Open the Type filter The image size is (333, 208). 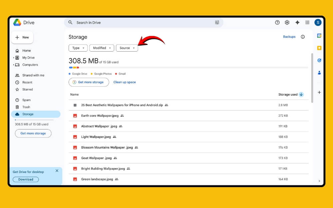78,48
